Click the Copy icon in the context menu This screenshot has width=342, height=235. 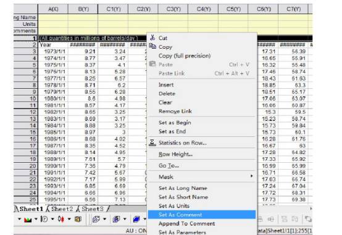pyautogui.click(x=152, y=46)
